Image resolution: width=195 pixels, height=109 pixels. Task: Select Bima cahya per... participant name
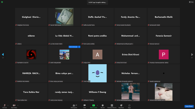pos(64,73)
